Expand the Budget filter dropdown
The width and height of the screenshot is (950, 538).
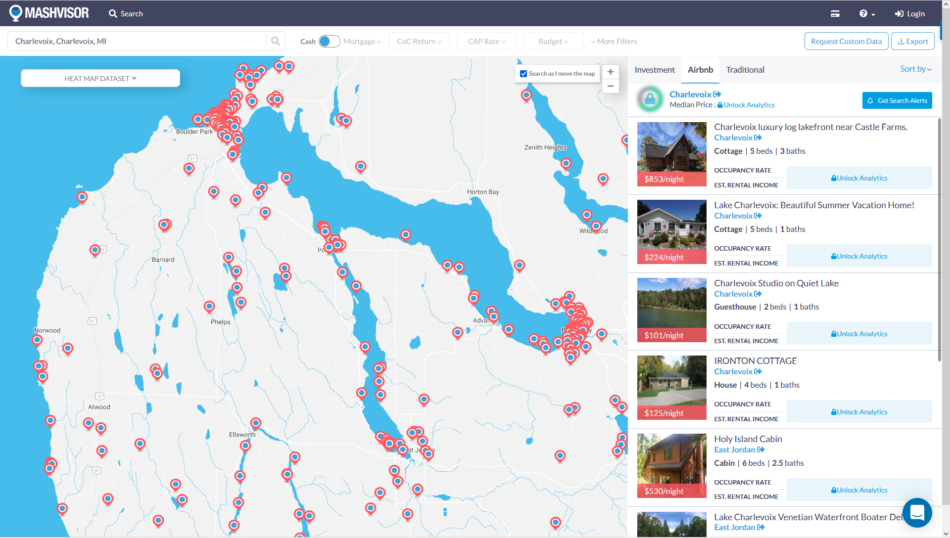click(x=553, y=42)
